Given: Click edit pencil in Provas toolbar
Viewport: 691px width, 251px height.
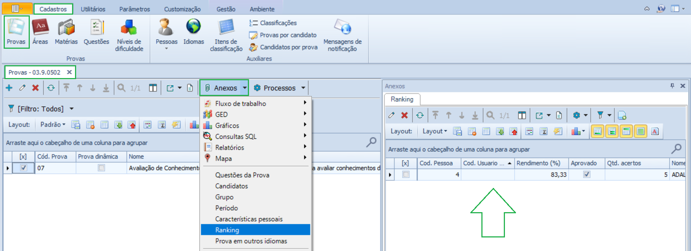Looking at the screenshot, I should [x=22, y=88].
